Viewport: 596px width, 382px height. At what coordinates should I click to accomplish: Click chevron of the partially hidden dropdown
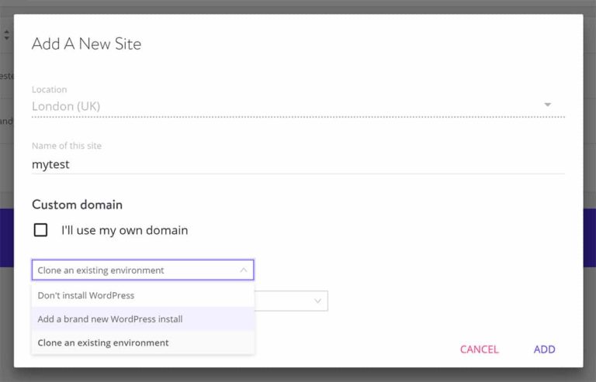[x=318, y=301]
